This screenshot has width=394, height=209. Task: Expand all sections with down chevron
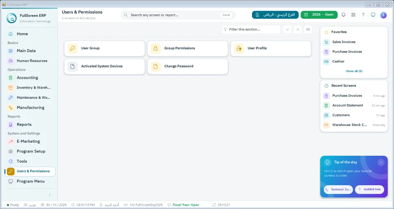point(287,30)
